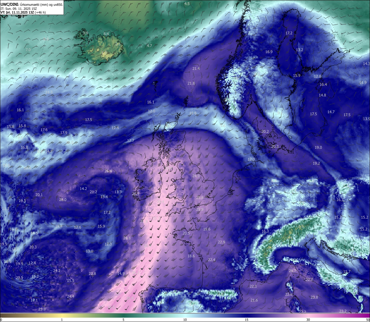Click the 30 label on the color scale
The width and height of the screenshot is (370, 322).
click(x=308, y=320)
